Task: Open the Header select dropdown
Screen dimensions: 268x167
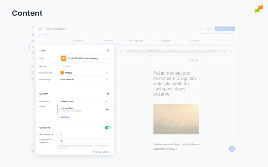Action: [x=84, y=66]
